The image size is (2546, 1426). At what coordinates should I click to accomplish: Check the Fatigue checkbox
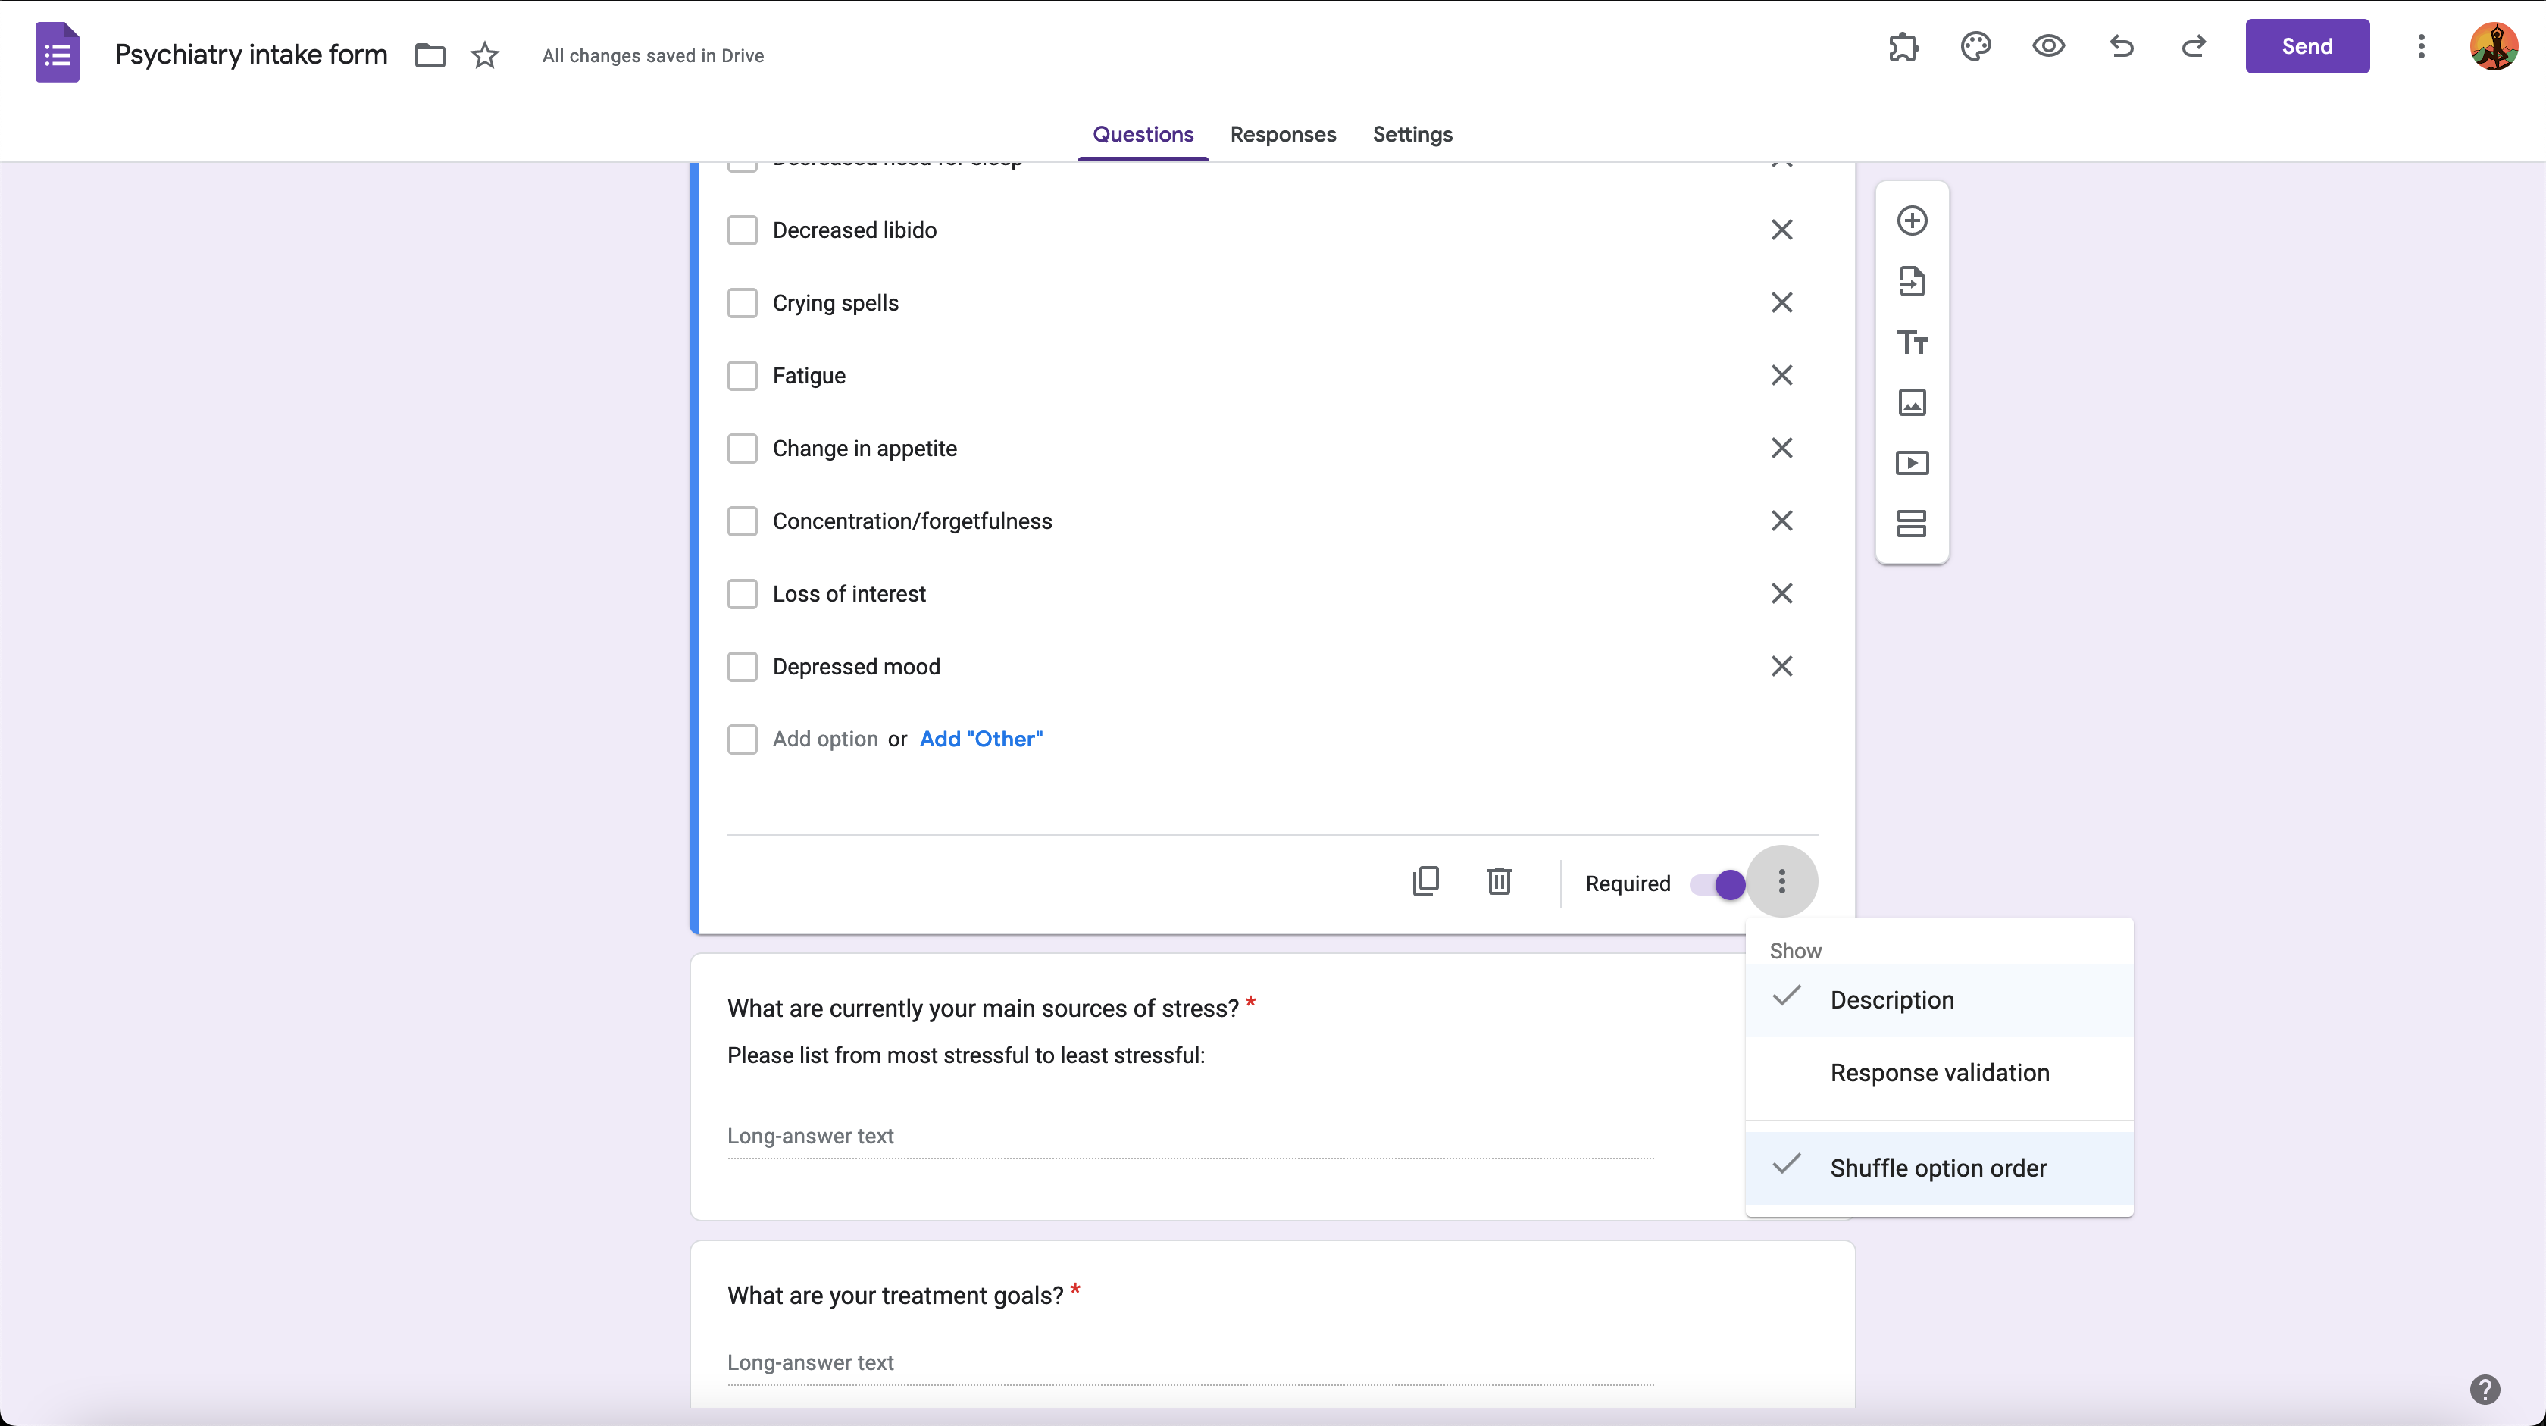(743, 376)
